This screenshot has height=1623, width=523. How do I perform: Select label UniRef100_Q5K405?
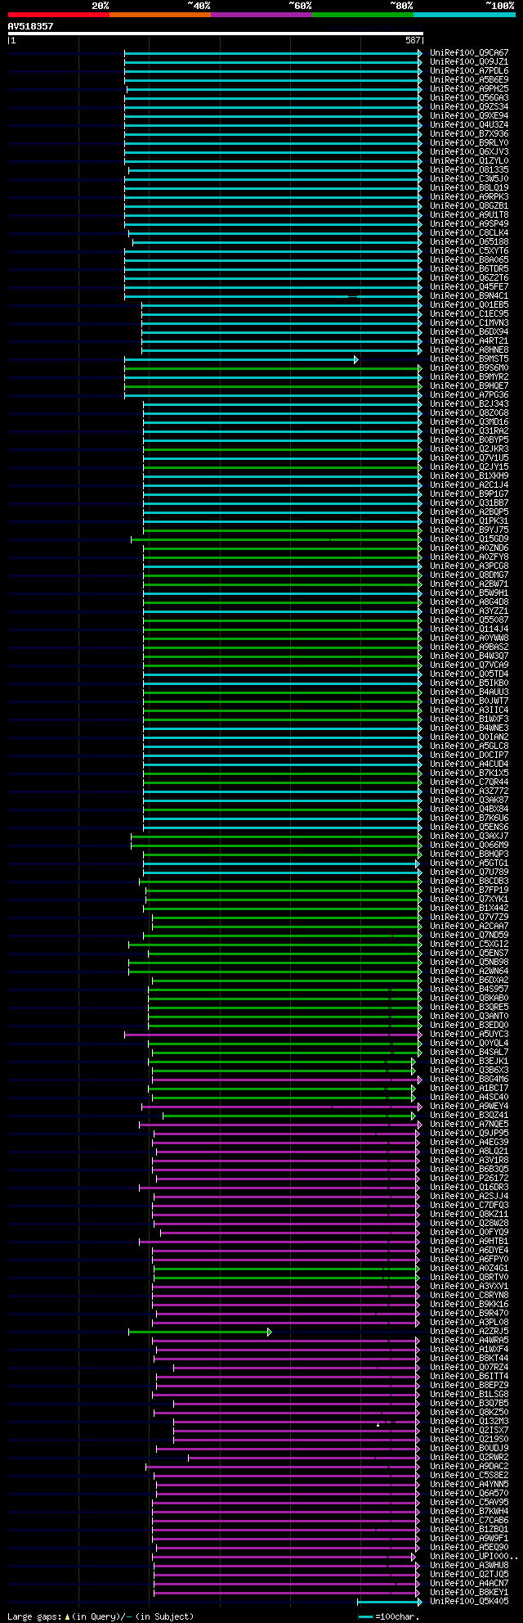469,1601
